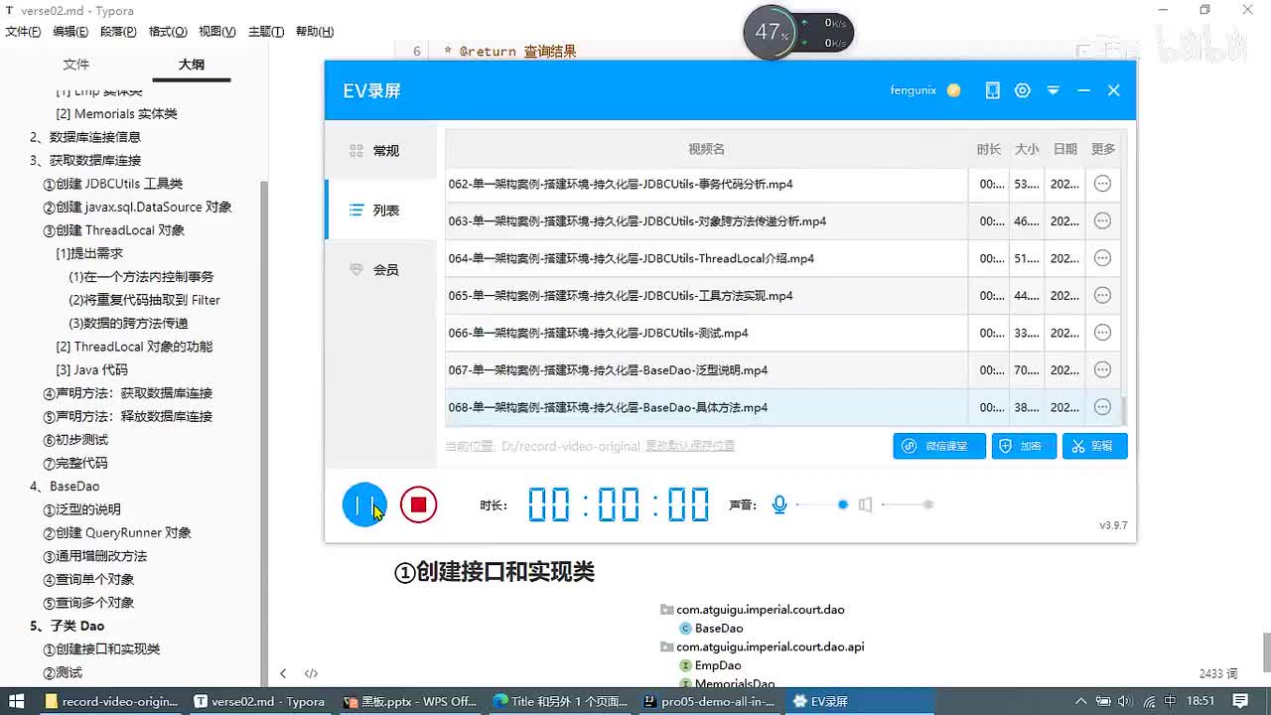The image size is (1271, 715).
Task: Click 更改默认保存位置 link
Action: [690, 446]
